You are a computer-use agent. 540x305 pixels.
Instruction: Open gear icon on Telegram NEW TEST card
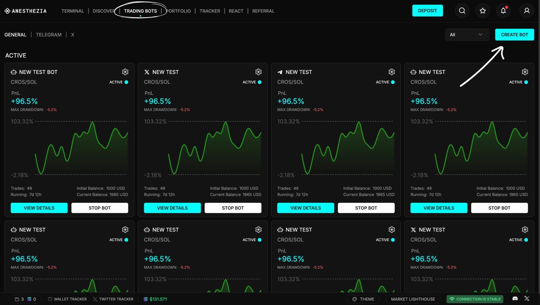coord(391,72)
